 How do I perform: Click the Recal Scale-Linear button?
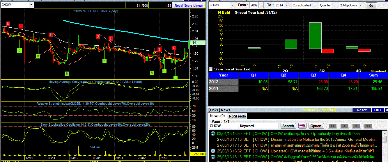click(189, 5)
